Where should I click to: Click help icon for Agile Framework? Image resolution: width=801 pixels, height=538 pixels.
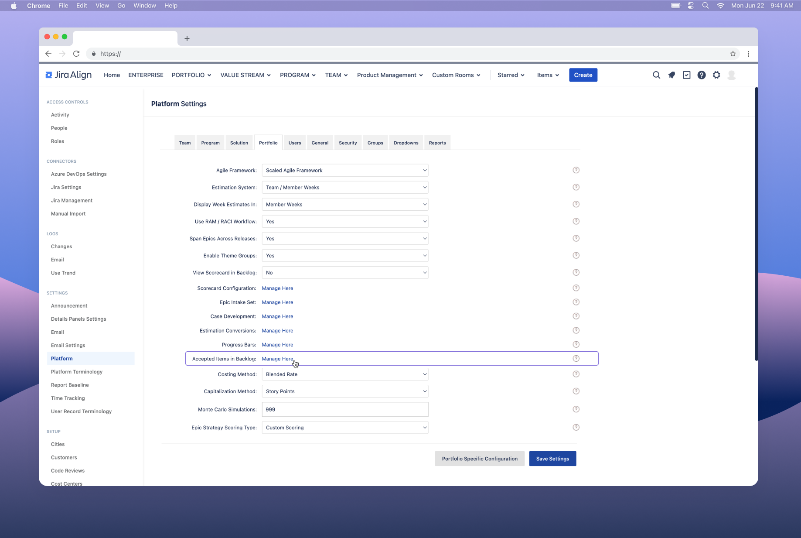coord(576,170)
